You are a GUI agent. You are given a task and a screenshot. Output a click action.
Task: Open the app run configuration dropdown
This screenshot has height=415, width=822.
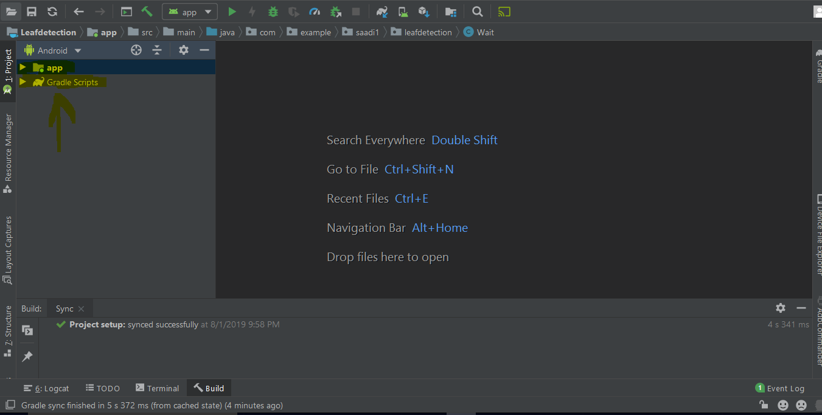(x=189, y=11)
